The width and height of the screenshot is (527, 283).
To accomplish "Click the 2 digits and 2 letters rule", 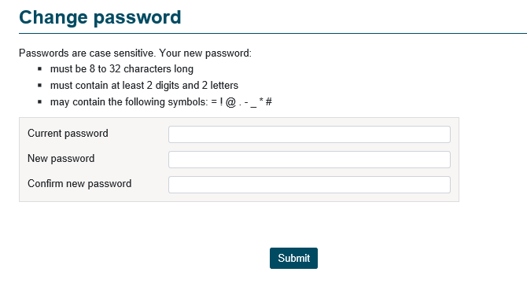I will pos(144,85).
